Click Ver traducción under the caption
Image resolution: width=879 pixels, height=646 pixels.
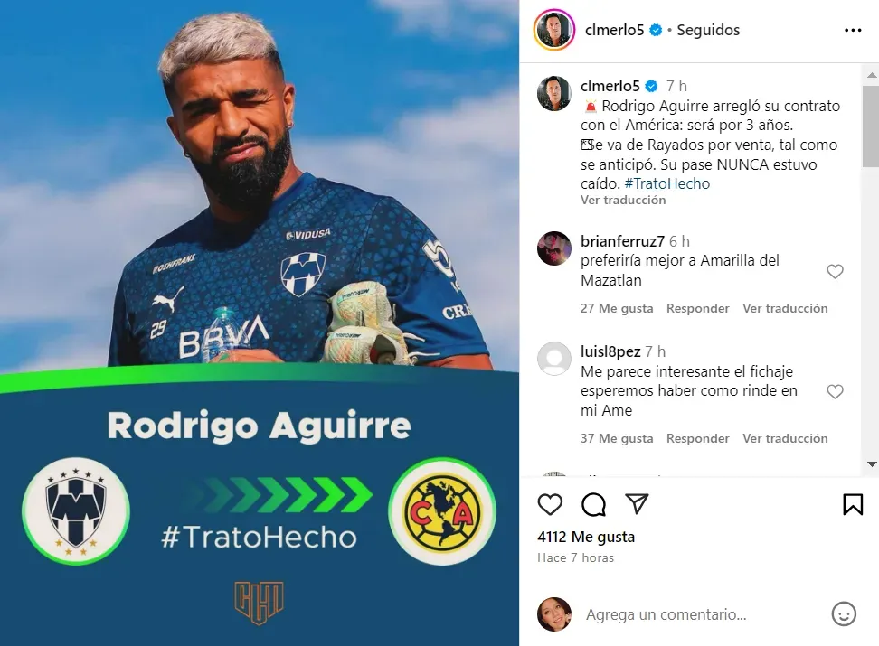coord(623,200)
